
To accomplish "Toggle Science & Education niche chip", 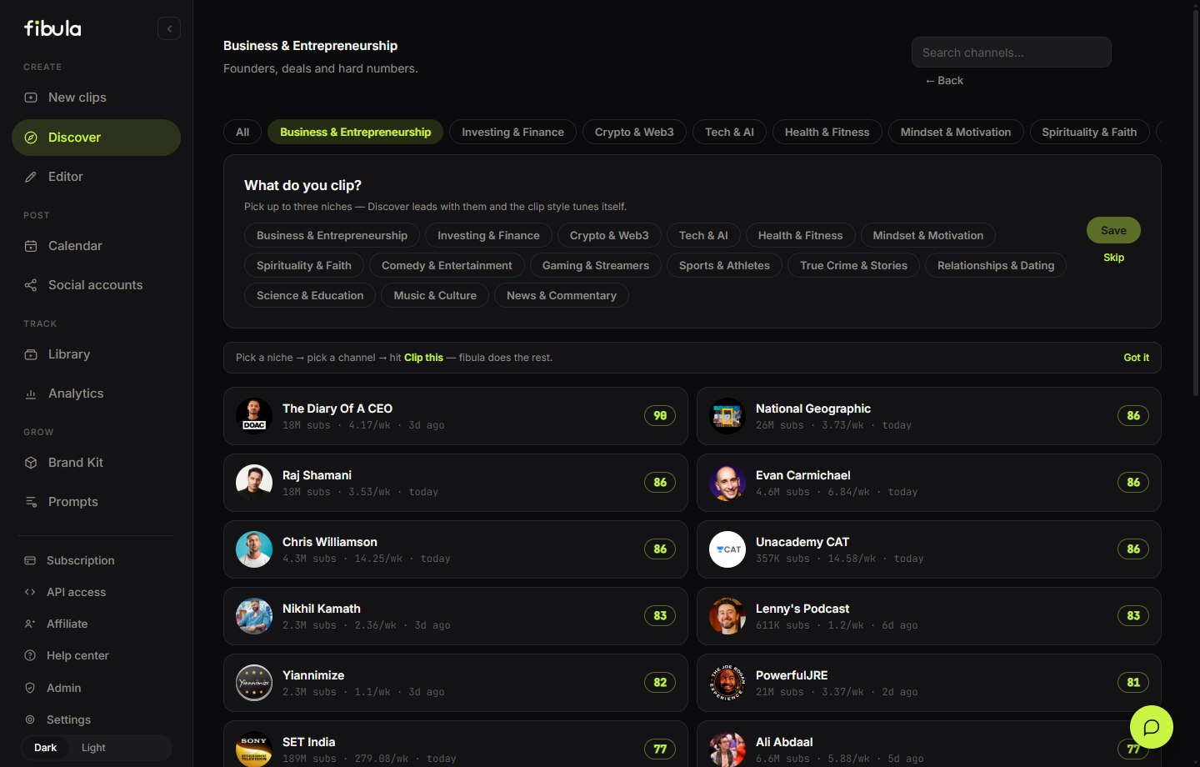I will coord(310,295).
